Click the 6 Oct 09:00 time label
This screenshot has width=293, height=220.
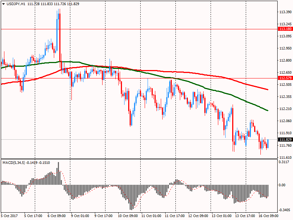(x=57, y=216)
